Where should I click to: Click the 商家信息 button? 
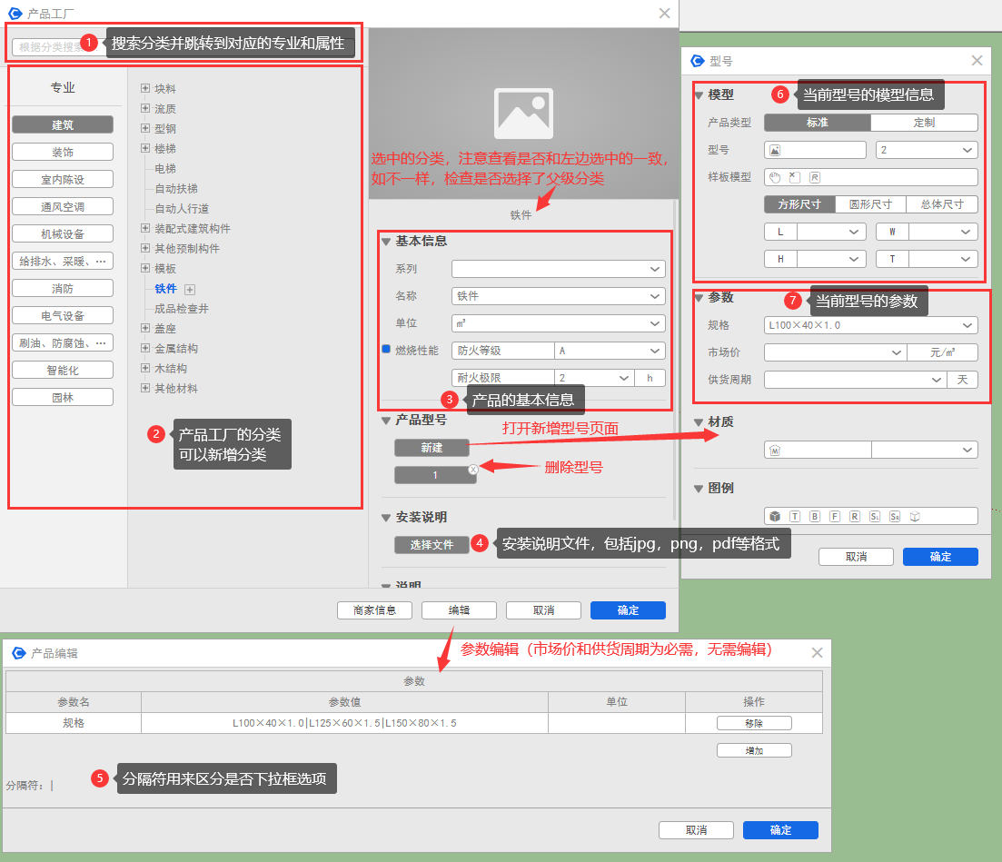coord(374,610)
